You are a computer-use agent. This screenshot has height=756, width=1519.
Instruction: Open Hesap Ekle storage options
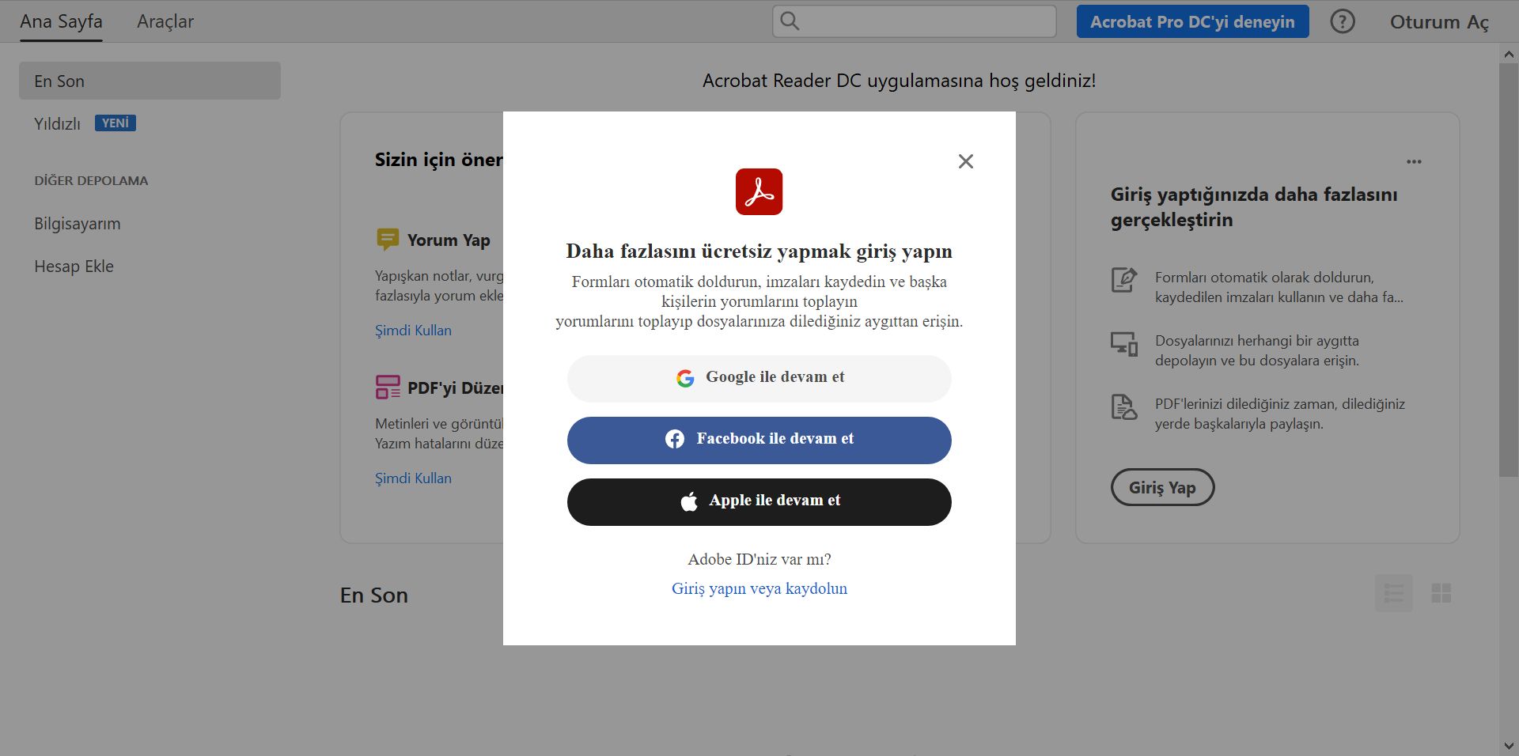click(x=74, y=266)
